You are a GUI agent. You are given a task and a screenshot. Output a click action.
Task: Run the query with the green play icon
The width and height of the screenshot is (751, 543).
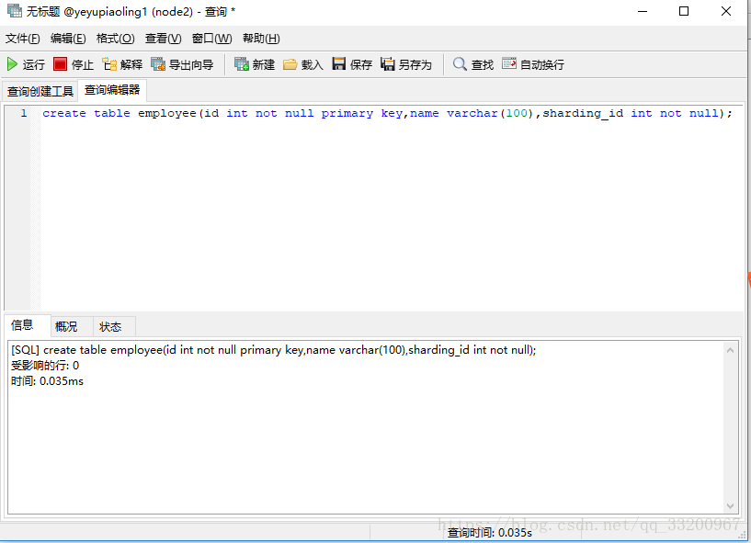click(25, 64)
